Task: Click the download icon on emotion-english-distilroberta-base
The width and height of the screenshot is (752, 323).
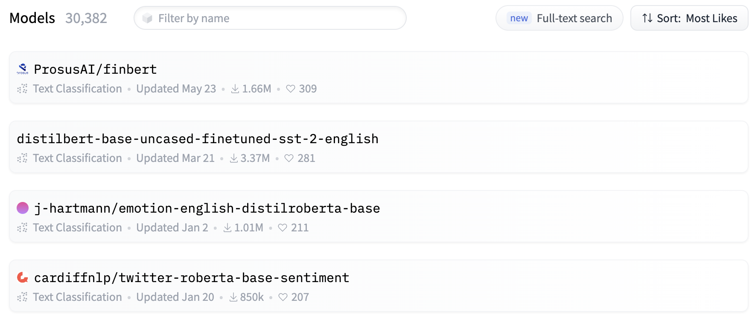Action: (227, 228)
